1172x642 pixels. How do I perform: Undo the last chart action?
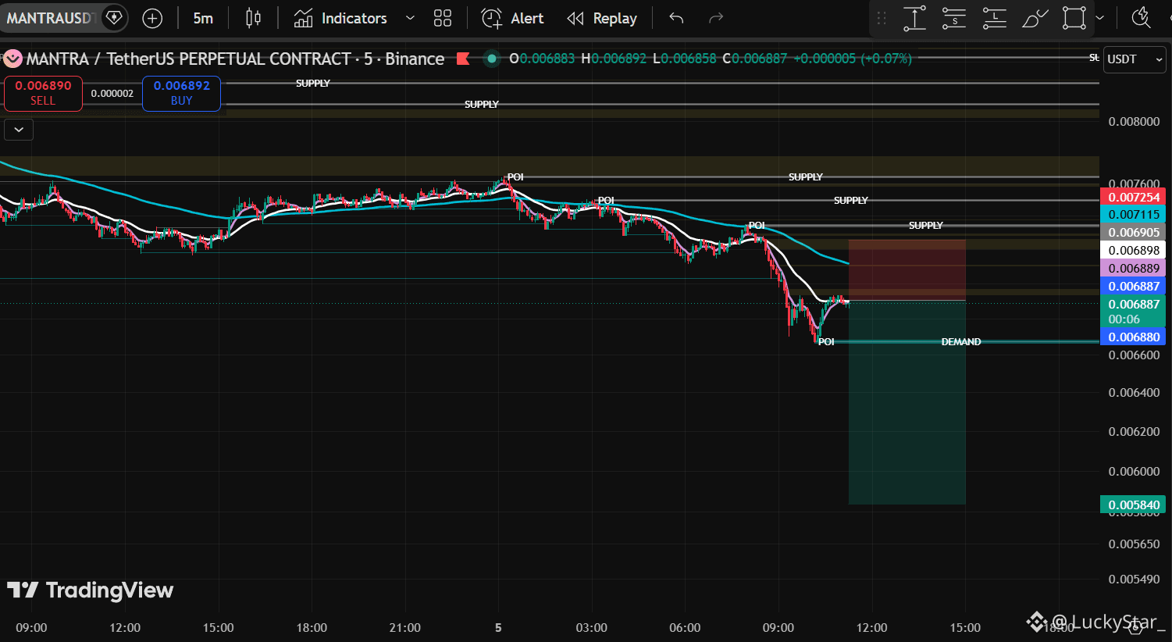click(x=676, y=18)
